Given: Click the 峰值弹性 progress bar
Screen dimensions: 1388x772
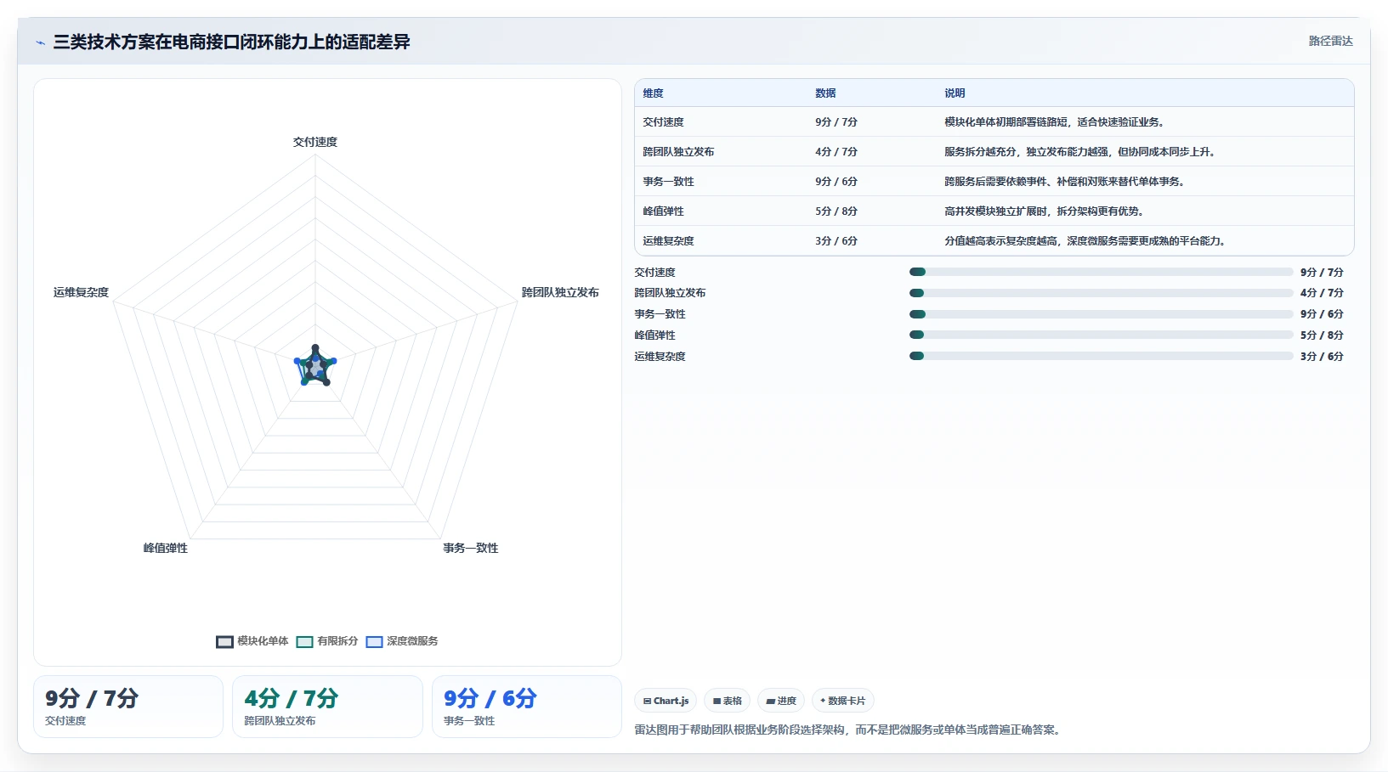Looking at the screenshot, I should 1101,335.
